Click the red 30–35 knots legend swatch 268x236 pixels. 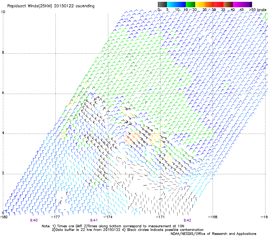click(x=219, y=4)
